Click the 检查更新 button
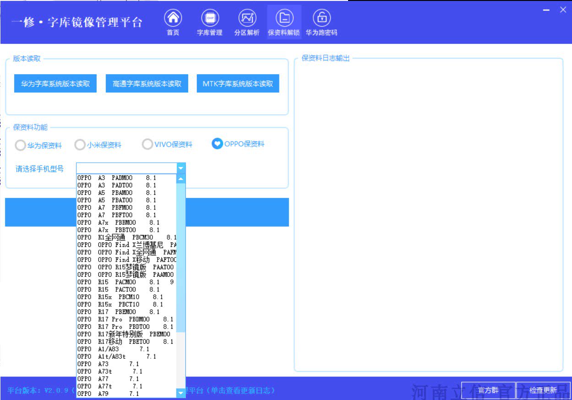The image size is (572, 400). point(543,390)
